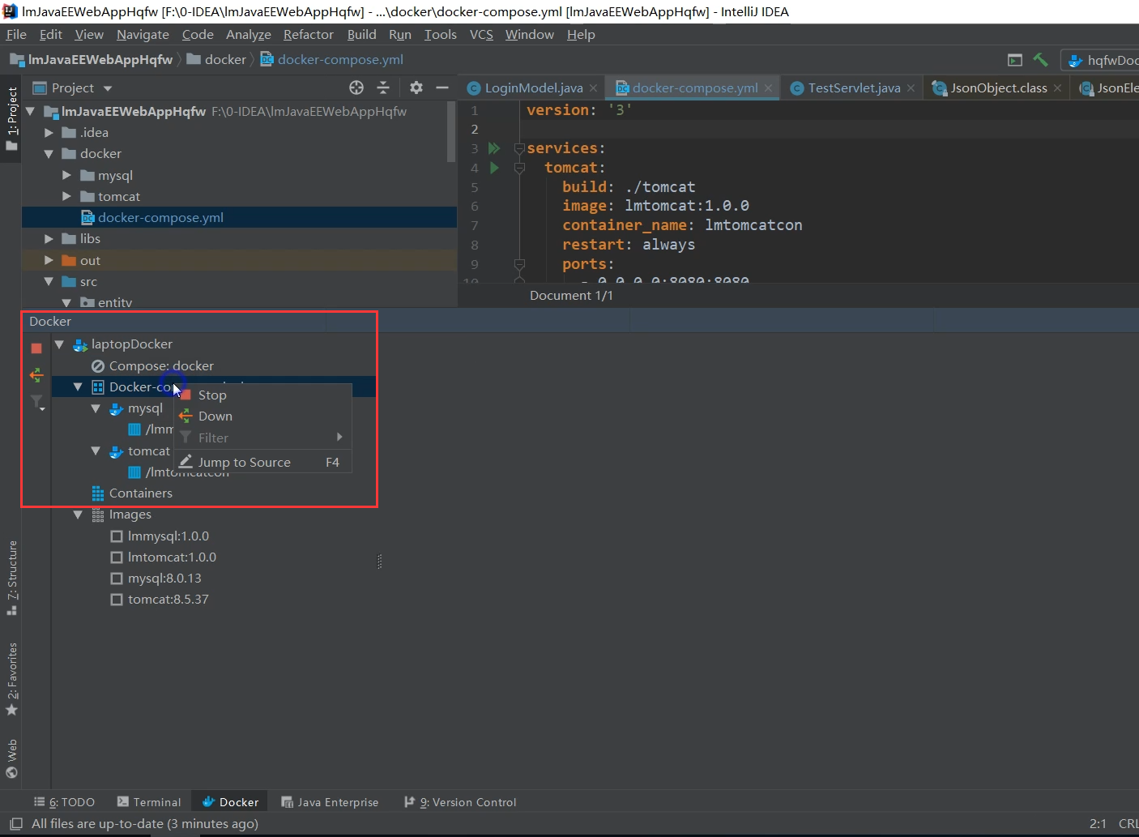1139x837 pixels.
Task: Click the Docker whale icon in run configuration selector
Action: (x=1075, y=60)
